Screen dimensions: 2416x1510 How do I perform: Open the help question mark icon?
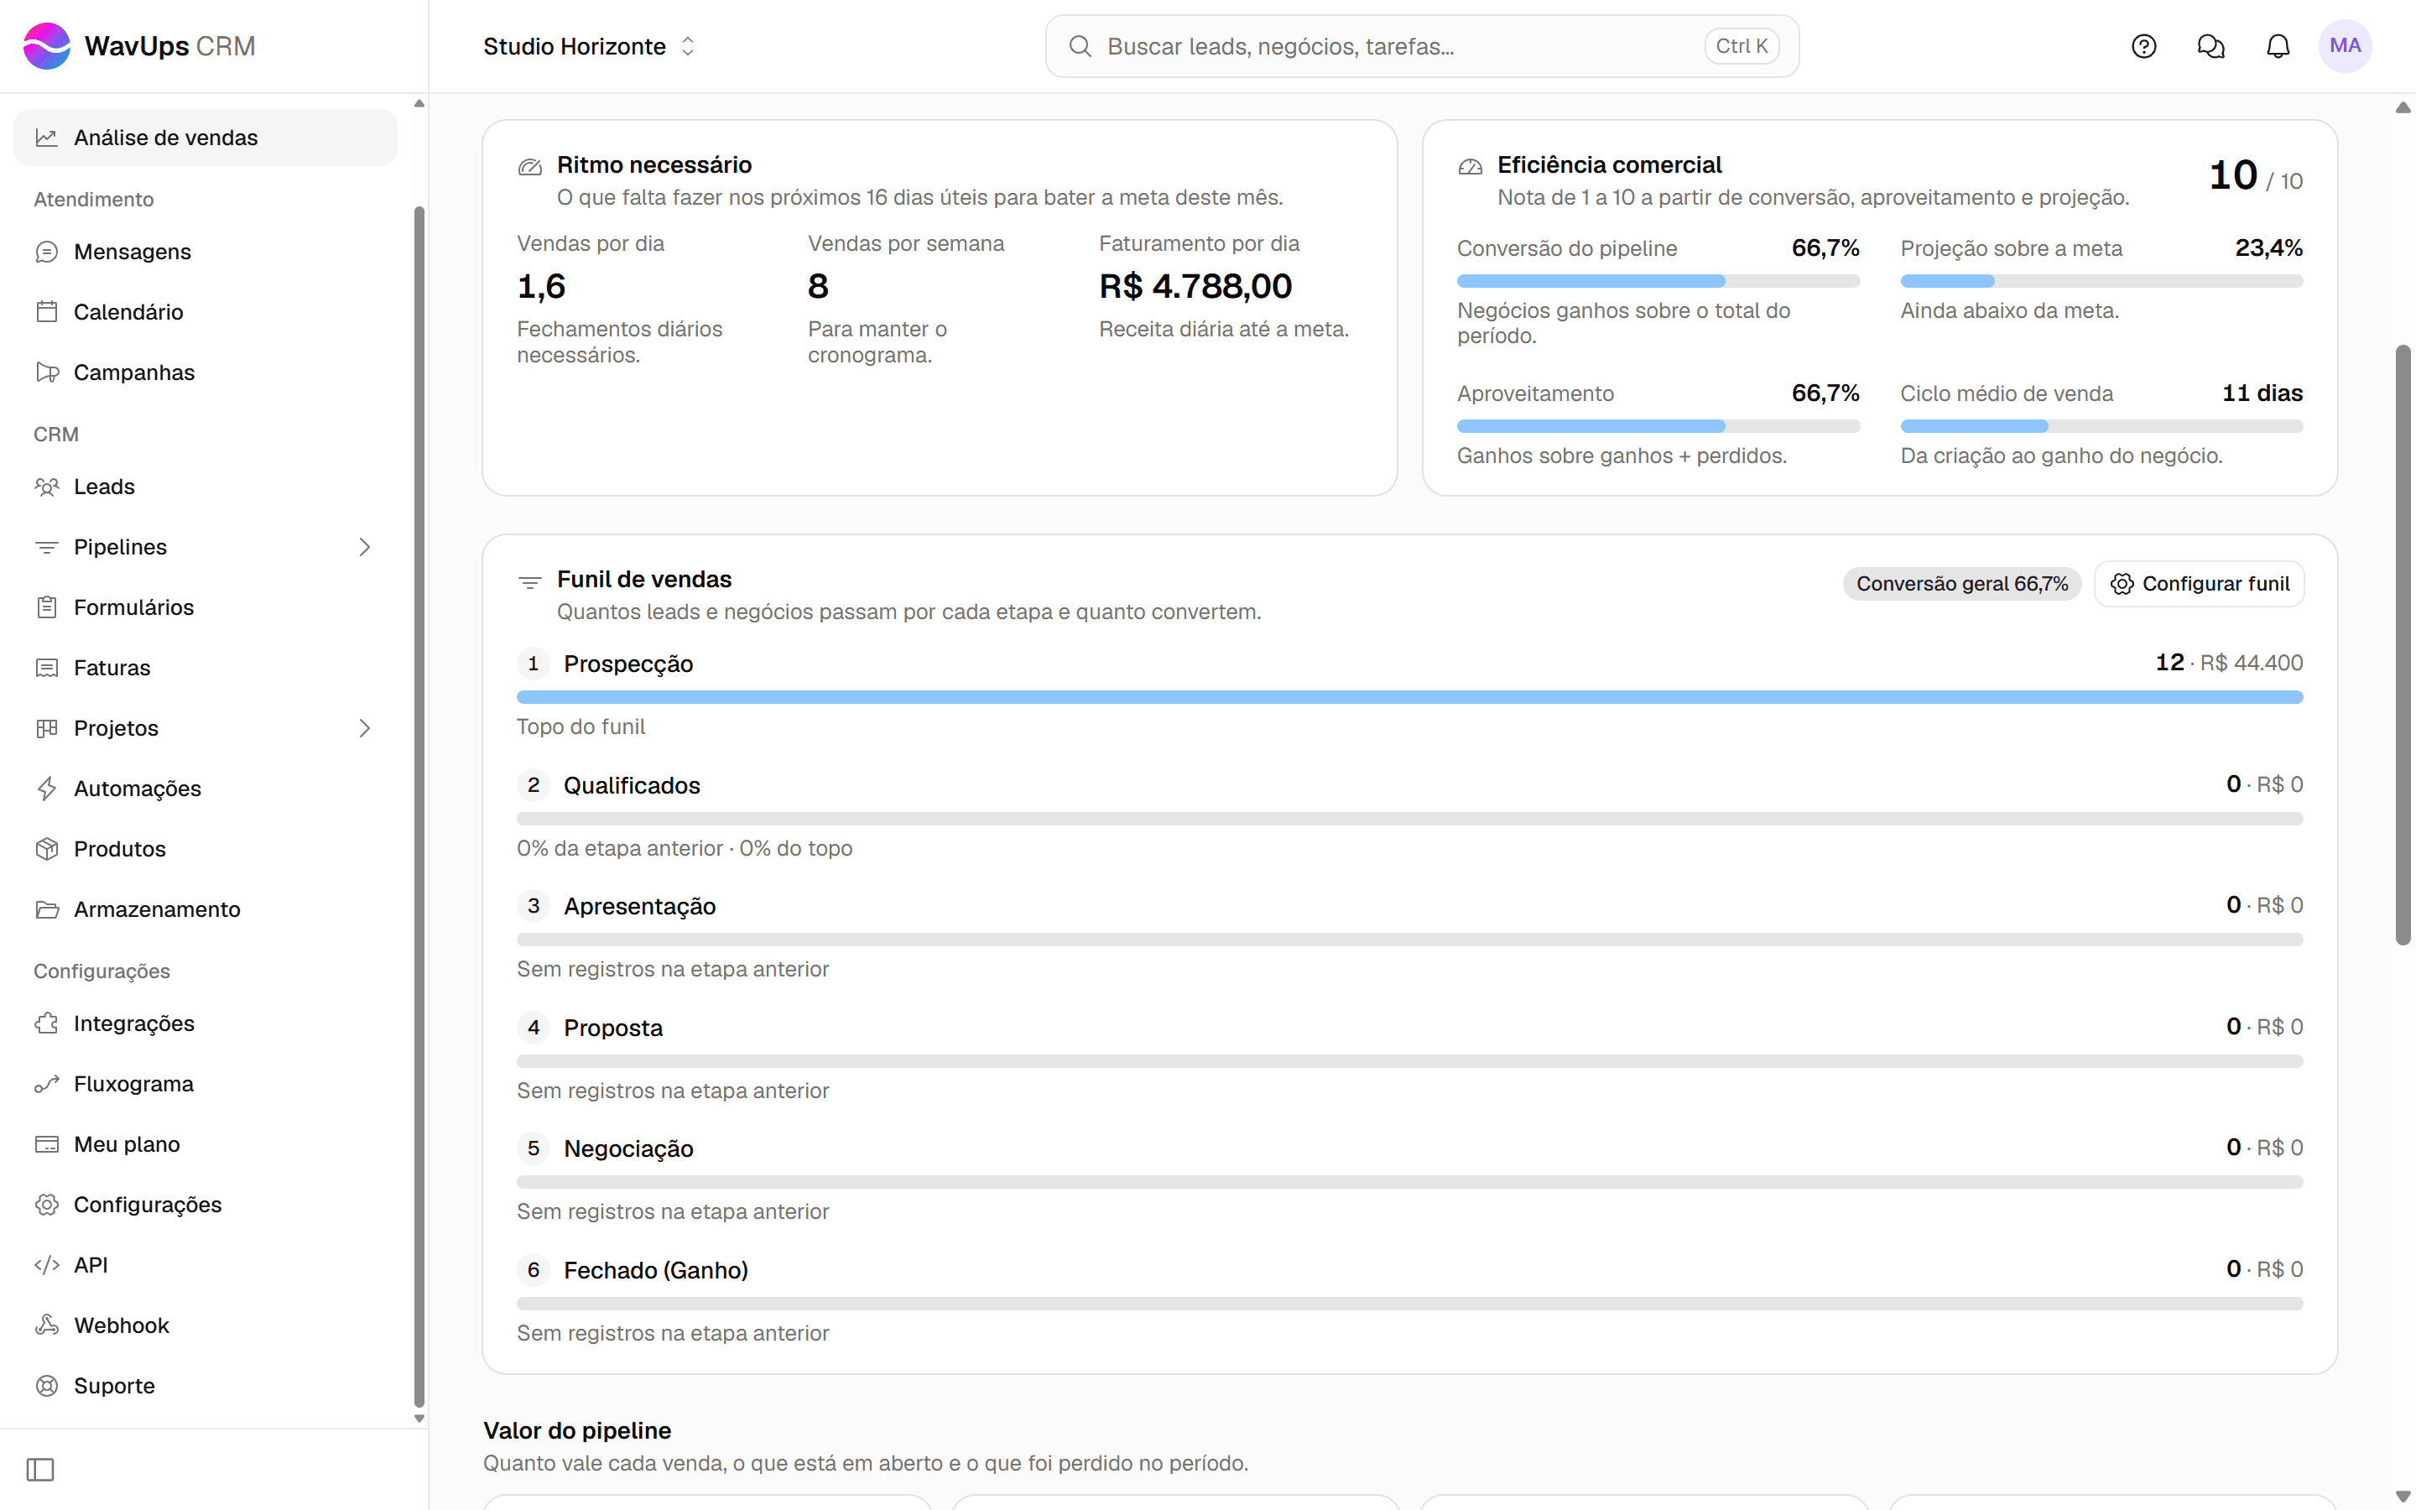pos(2143,46)
